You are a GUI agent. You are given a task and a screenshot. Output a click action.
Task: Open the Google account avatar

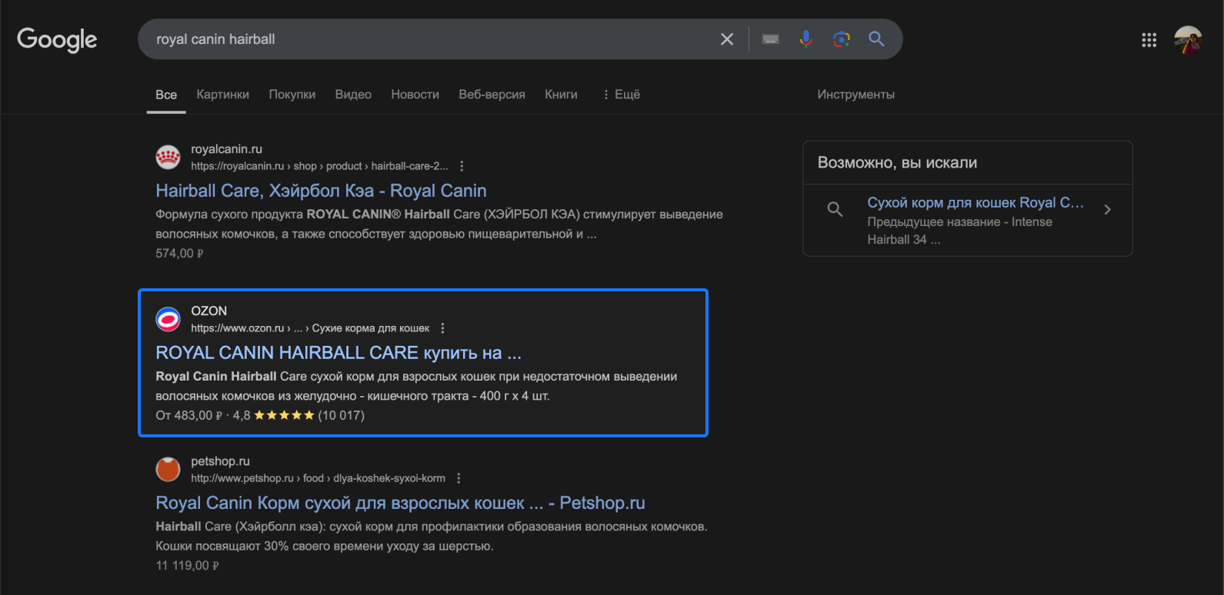[x=1188, y=40]
